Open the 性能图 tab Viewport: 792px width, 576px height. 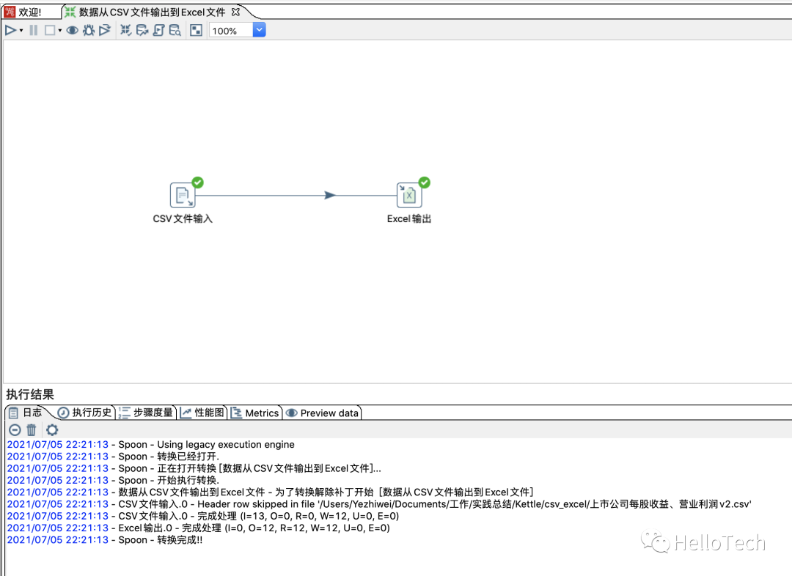pos(203,413)
